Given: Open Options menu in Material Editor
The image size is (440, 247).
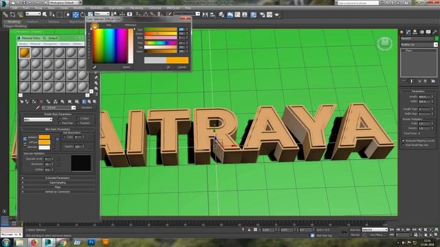Looking at the screenshot, I should coord(65,44).
